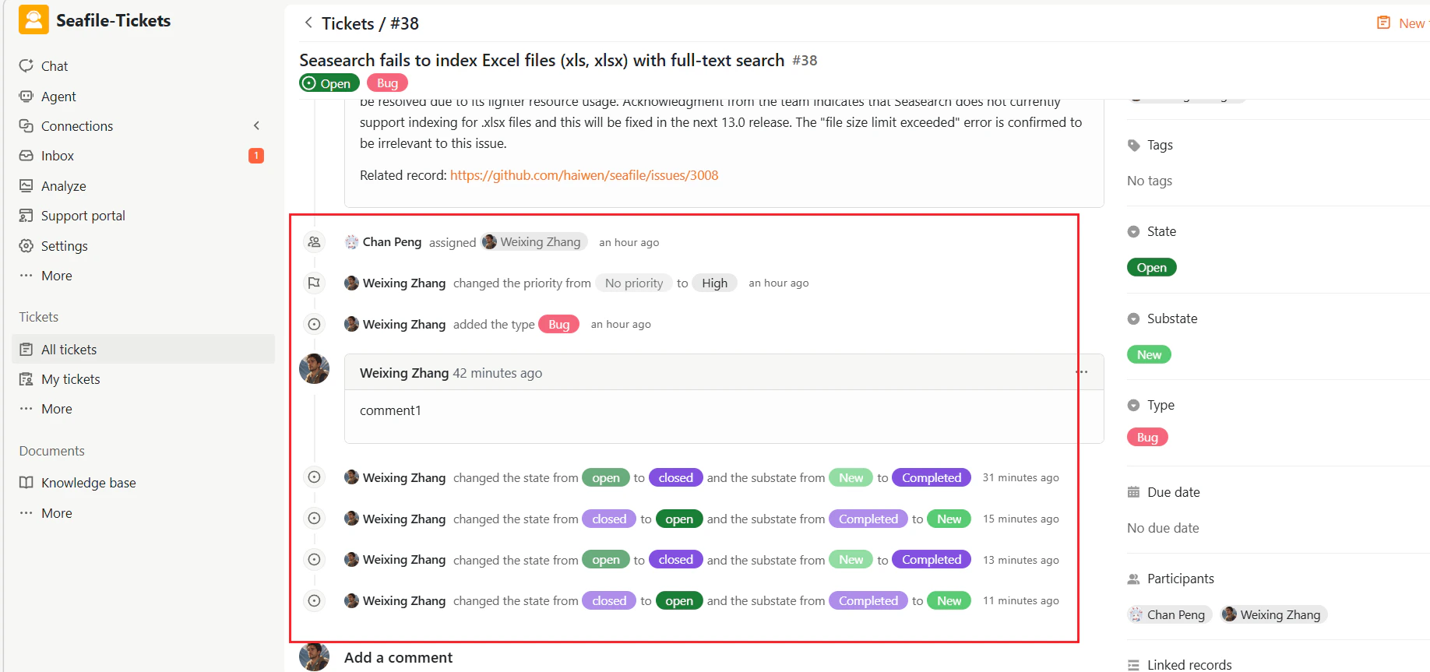The width and height of the screenshot is (1430, 672).
Task: Change the Substate value New
Action: 1149,355
